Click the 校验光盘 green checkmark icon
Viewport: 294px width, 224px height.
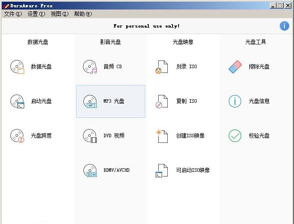click(x=235, y=136)
